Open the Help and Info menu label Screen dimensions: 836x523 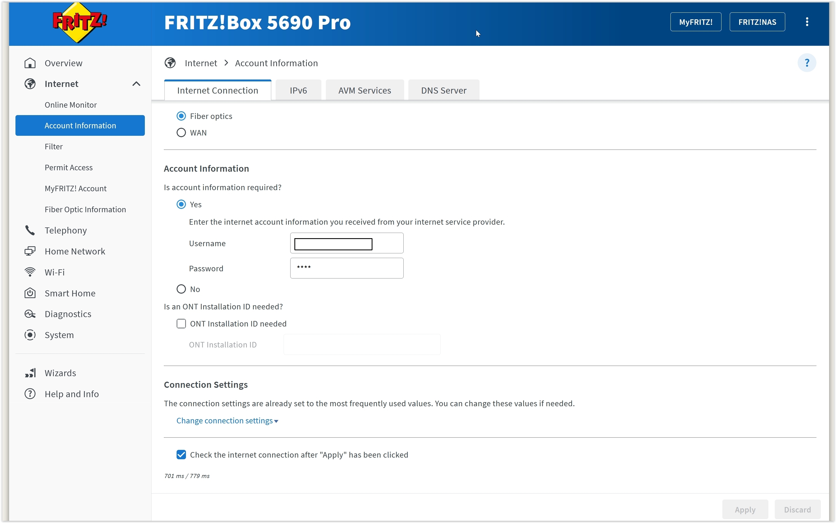pyautogui.click(x=72, y=394)
